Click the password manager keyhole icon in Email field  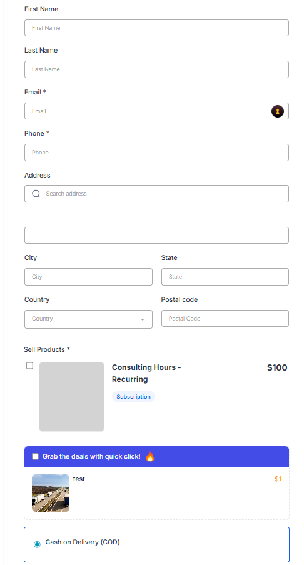pyautogui.click(x=277, y=111)
